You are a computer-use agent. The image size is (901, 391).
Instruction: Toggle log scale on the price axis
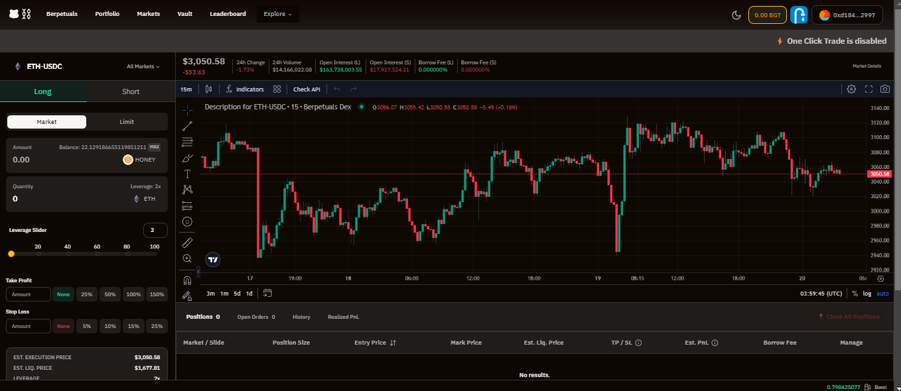pos(866,294)
